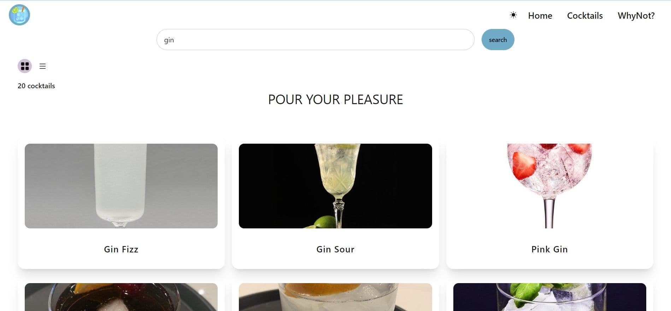Screen dimensions: 671x311
Task: Open the dark cocktail with orange garnish card
Action: (121, 297)
